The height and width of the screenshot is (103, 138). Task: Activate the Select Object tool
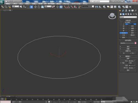(21, 7)
